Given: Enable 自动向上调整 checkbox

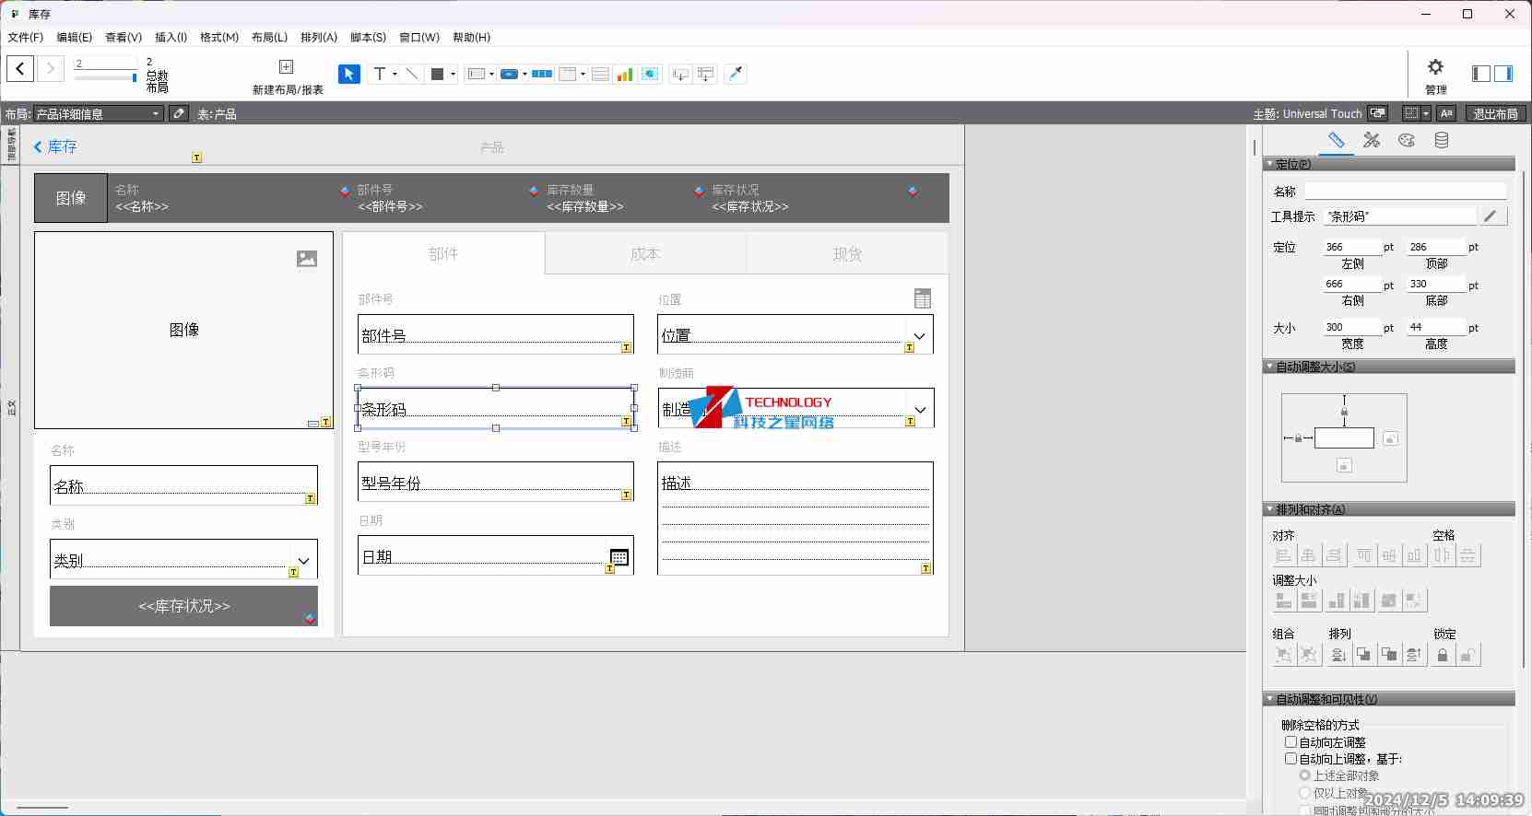Looking at the screenshot, I should pyautogui.click(x=1291, y=759).
